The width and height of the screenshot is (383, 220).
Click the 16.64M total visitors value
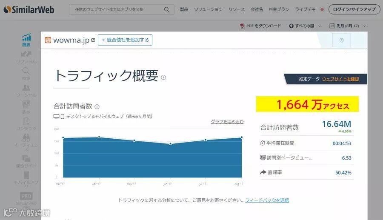(x=337, y=124)
